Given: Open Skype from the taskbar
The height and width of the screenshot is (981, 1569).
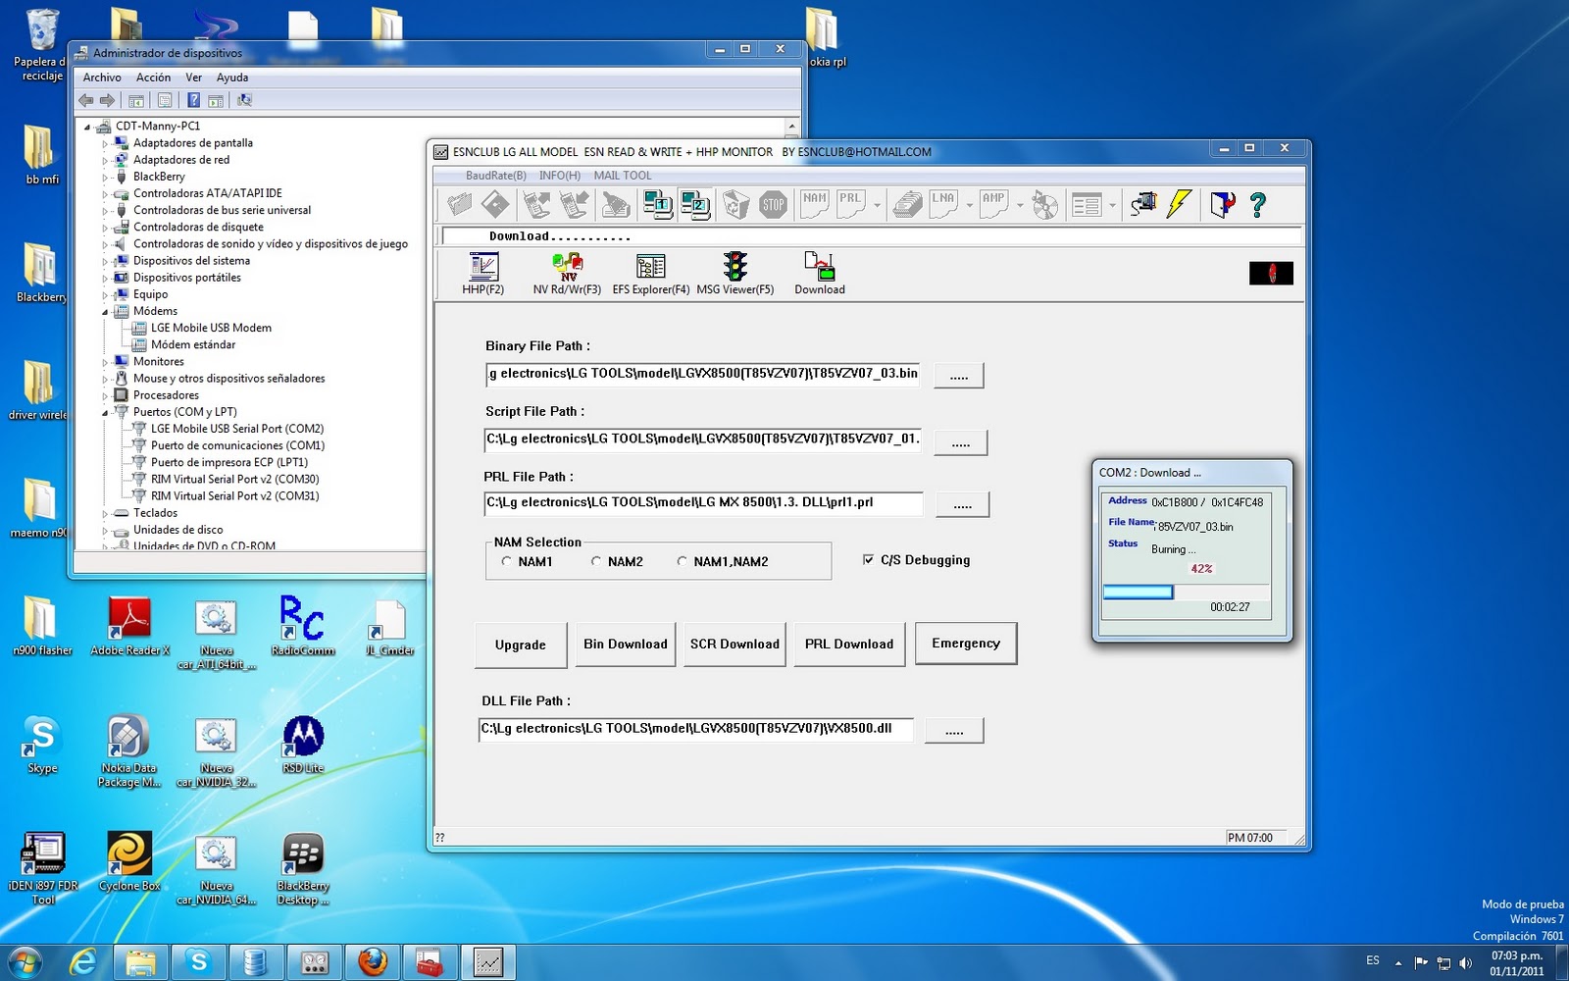Looking at the screenshot, I should [x=199, y=962].
